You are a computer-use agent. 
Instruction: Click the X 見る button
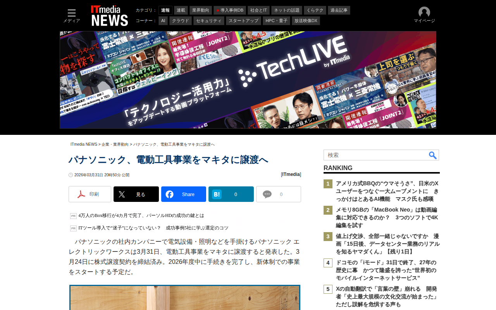[136, 194]
